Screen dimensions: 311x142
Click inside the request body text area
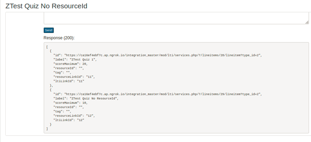click(176, 18)
